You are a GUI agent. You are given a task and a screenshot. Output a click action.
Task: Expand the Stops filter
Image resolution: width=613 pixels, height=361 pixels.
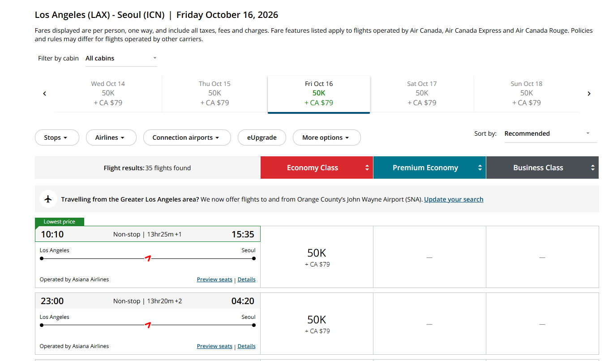tap(56, 138)
